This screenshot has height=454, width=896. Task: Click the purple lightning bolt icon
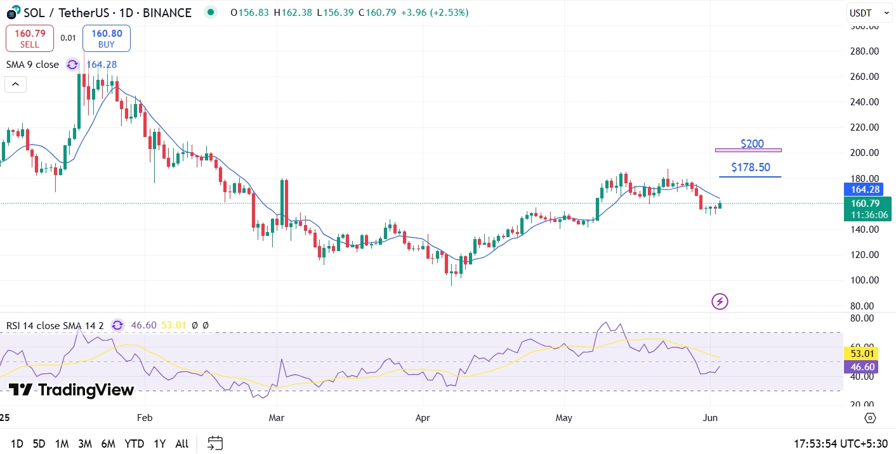point(720,302)
